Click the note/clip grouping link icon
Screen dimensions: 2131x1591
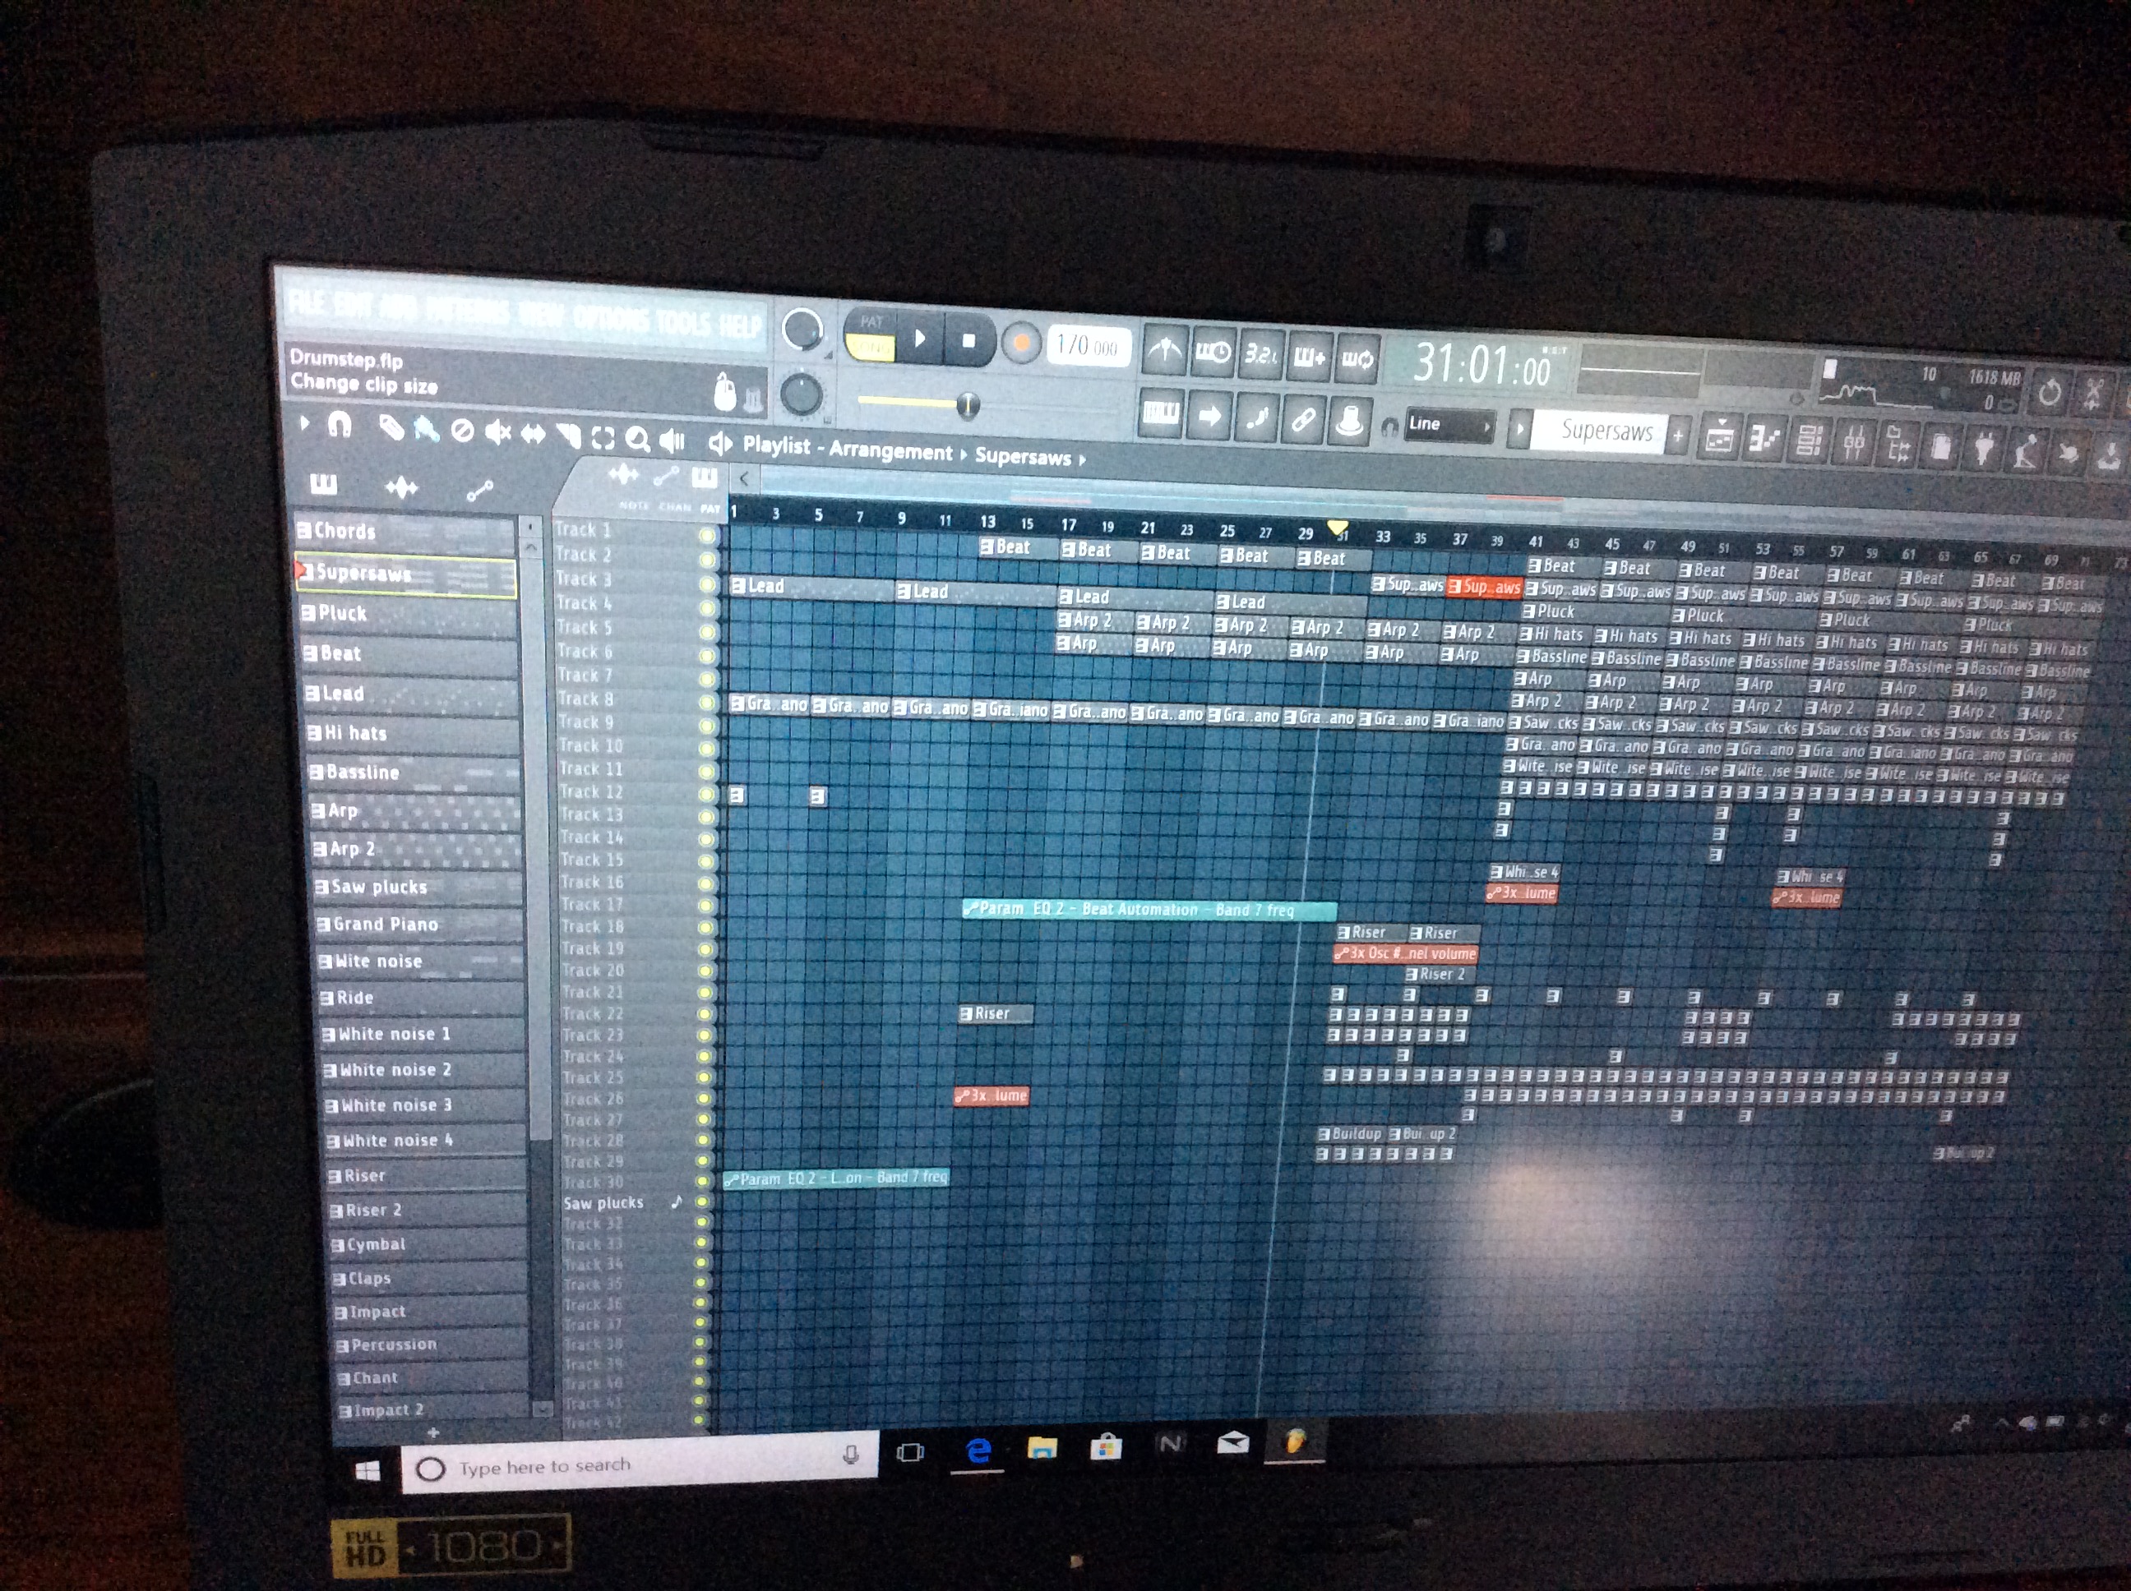click(1303, 419)
